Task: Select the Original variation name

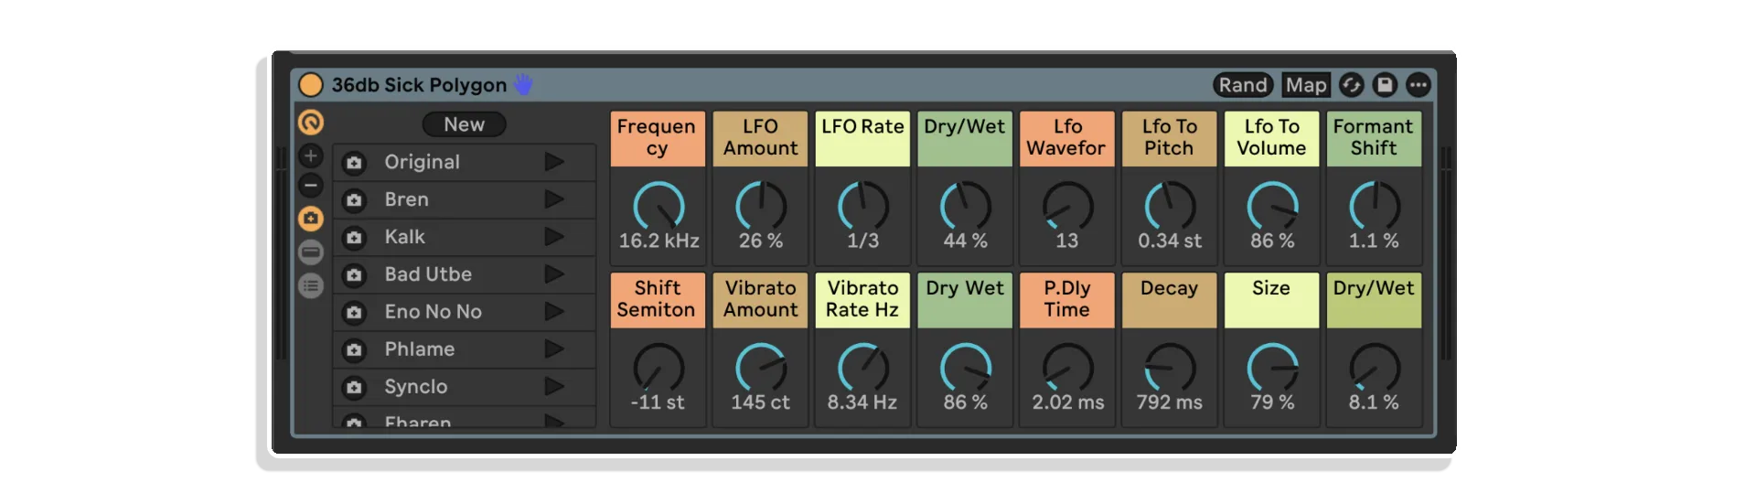Action: pyautogui.click(x=422, y=162)
